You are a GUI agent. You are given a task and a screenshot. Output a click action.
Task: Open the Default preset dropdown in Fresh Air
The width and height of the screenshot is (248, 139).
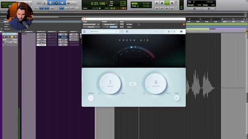[x=104, y=32]
